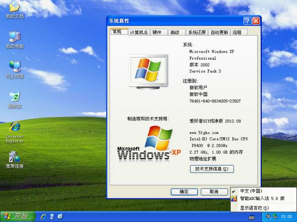The width and height of the screenshot is (297, 222).
Task: Click the network tray icon beside the clock
Action: pyautogui.click(x=275, y=216)
